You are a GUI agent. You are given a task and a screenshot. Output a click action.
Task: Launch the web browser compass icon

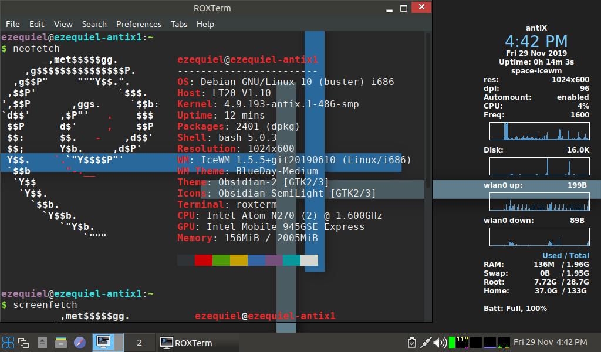click(80, 343)
